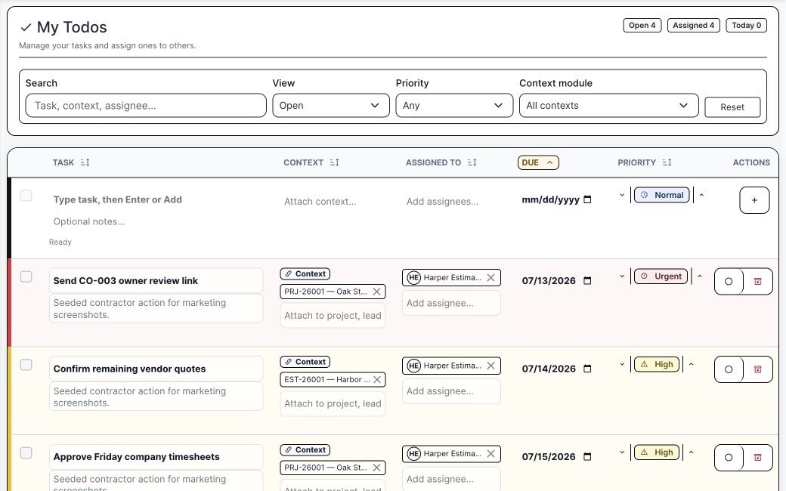Remove Harper assignee from Send CO-003 task
The width and height of the screenshot is (786, 491).
pos(490,277)
